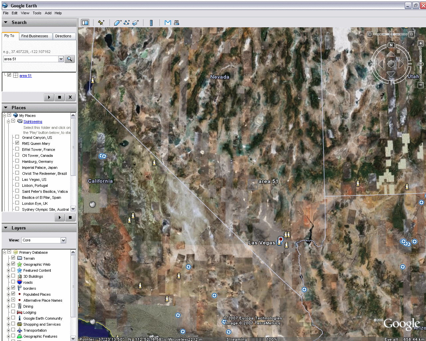
Task: Open the Sightseeing folder link
Action: point(33,122)
